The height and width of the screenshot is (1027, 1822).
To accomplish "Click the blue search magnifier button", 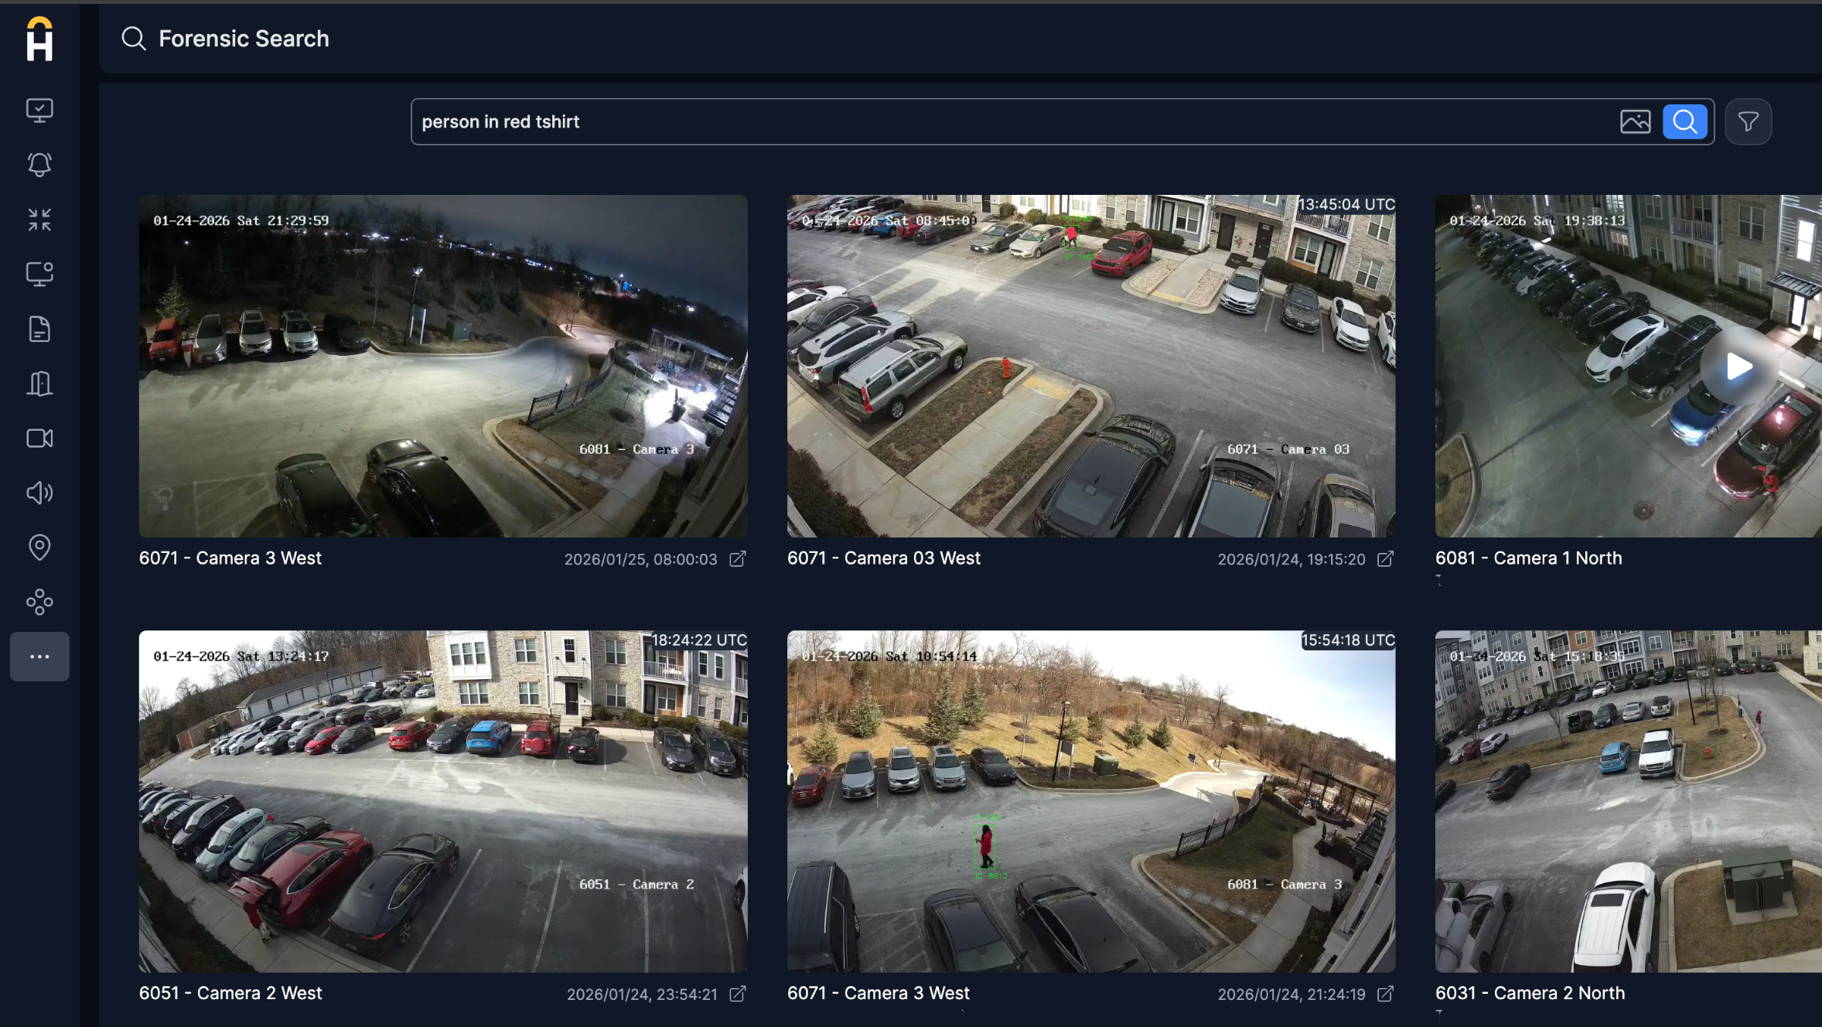I will pos(1684,121).
